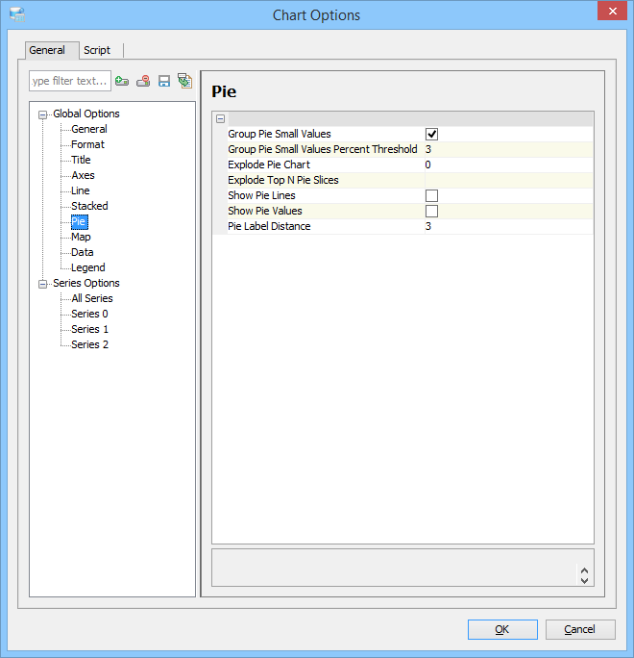Screen dimensions: 634x658
Task: Click the remove series icon with red minus
Action: coord(143,81)
